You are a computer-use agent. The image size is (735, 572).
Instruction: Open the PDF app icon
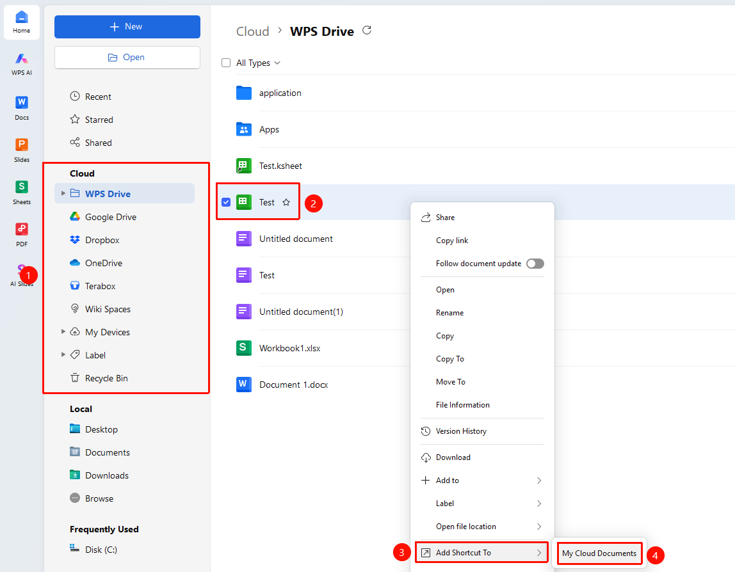click(x=22, y=234)
